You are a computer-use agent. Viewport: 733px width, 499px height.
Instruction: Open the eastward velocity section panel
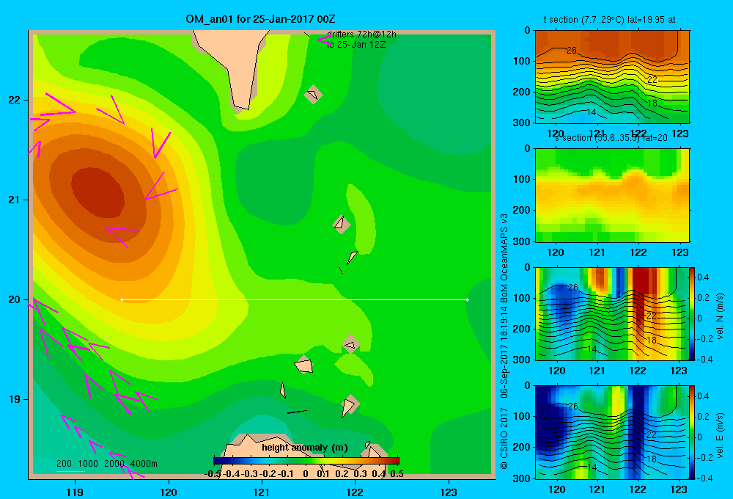point(612,431)
